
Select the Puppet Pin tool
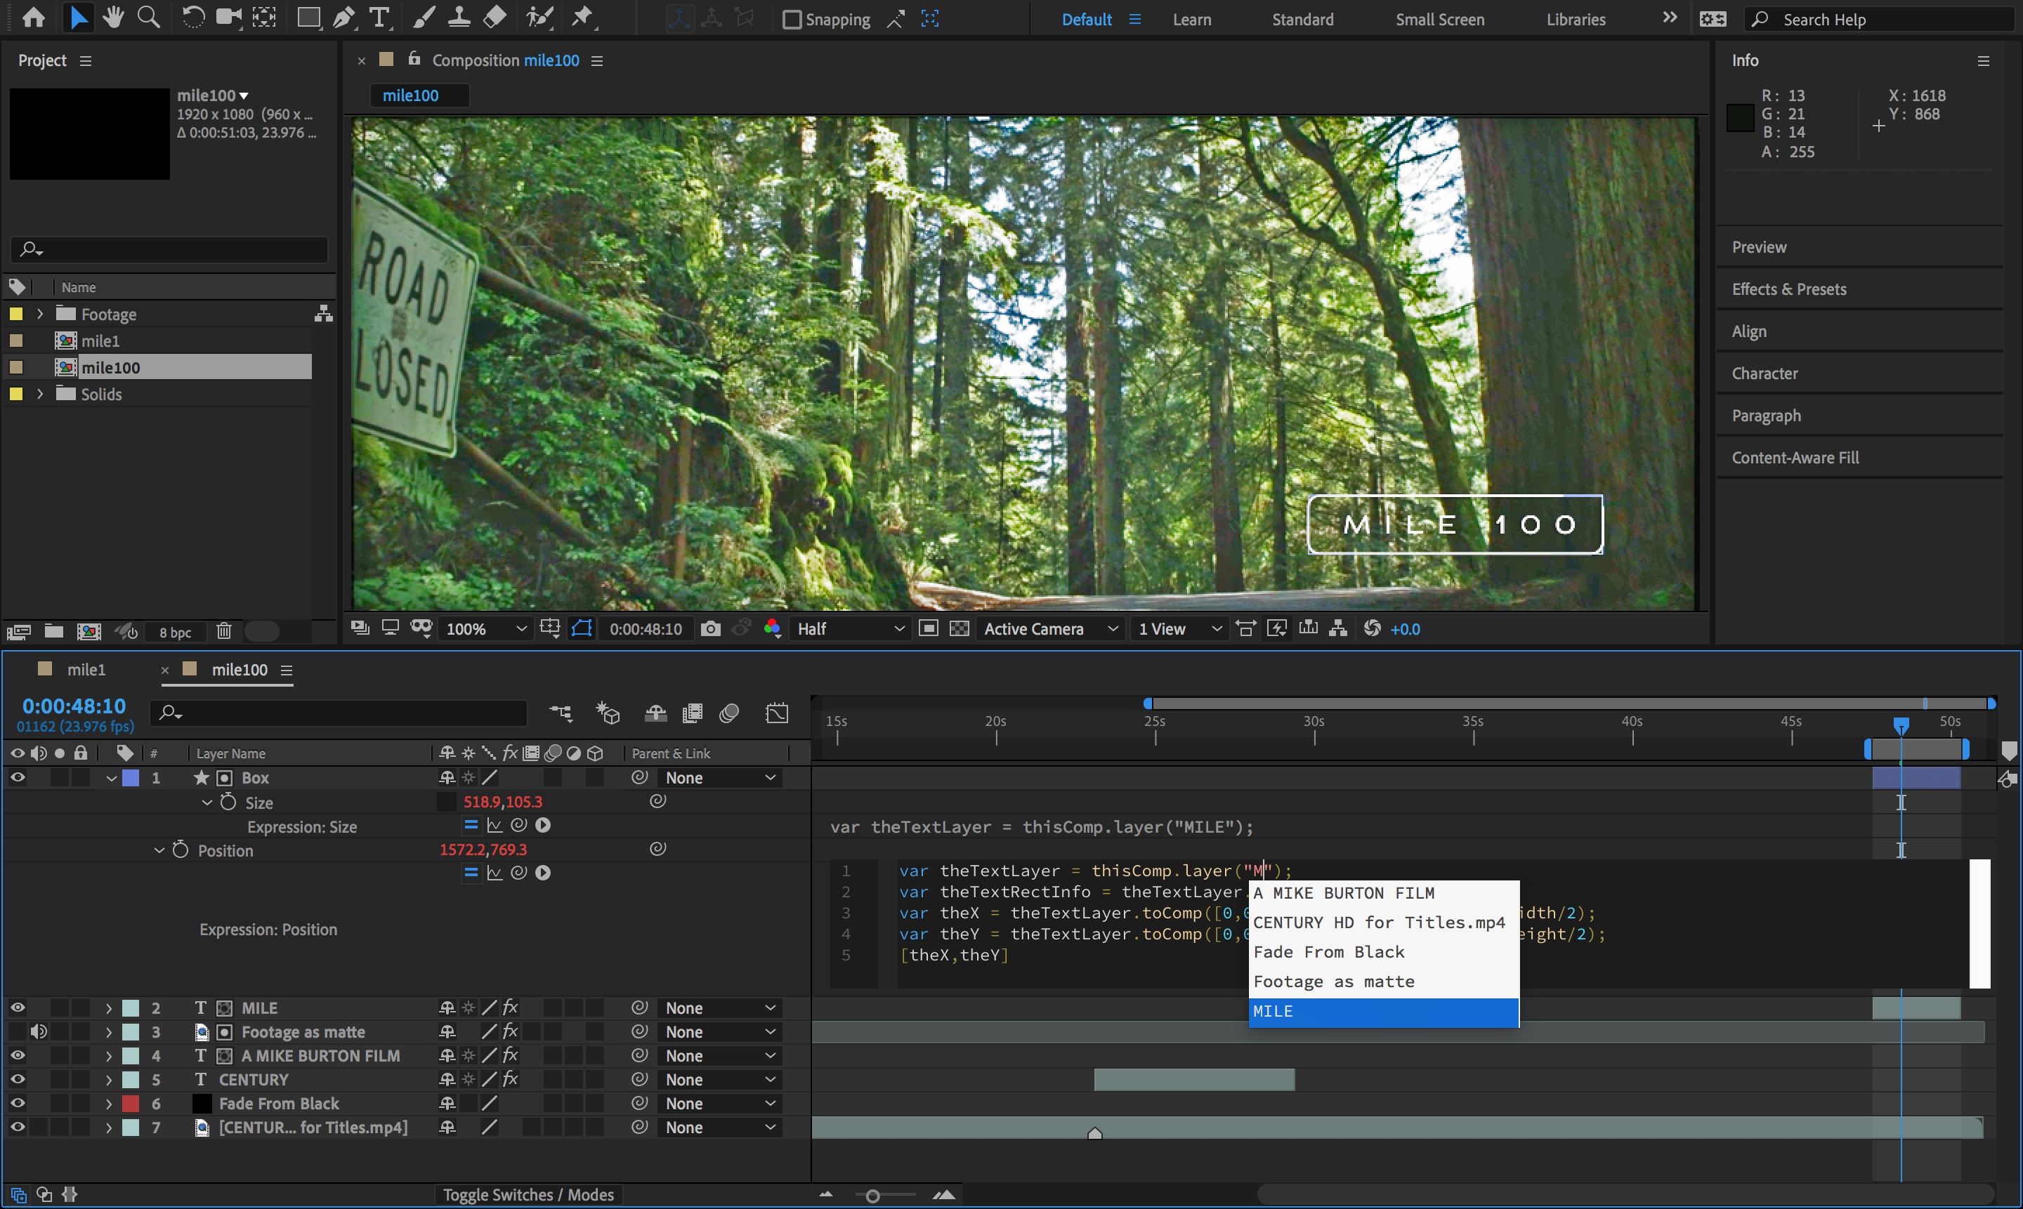coord(582,17)
